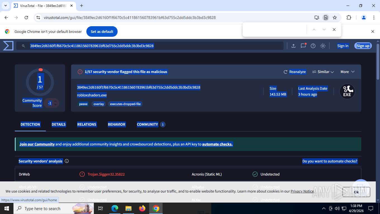The width and height of the screenshot is (380, 214).
Task: Switch to the DETAILS tab
Action: click(58, 124)
